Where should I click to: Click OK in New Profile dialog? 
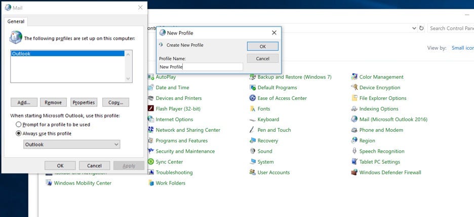point(263,46)
